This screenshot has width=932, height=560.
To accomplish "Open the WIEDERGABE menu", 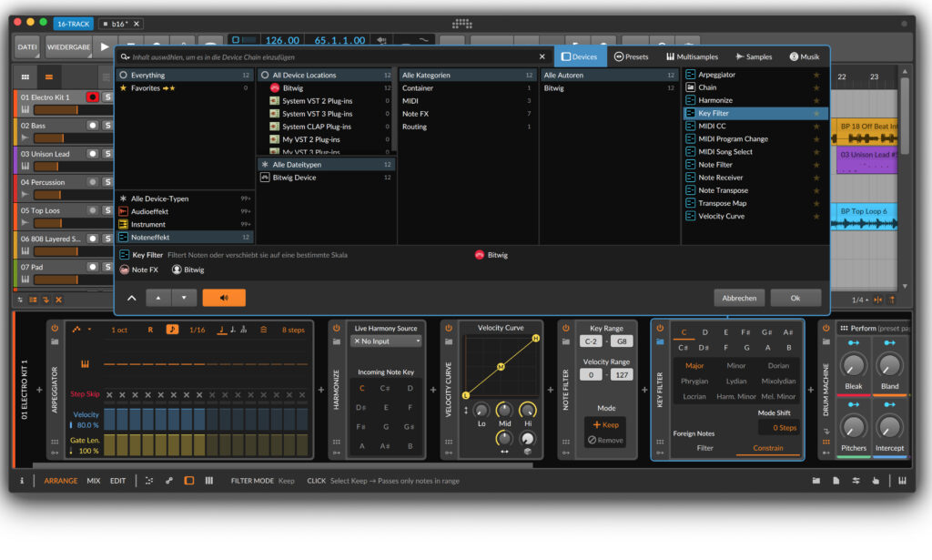I will [68, 47].
